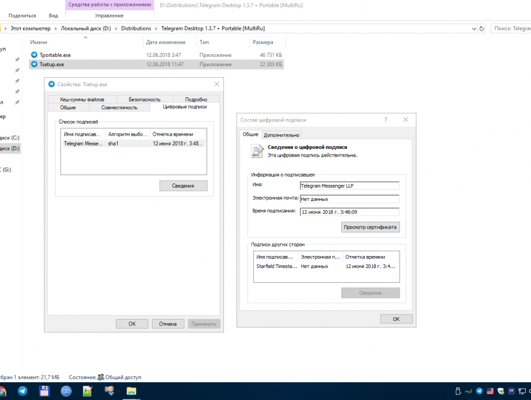This screenshot has width=531, height=400.
Task: Click the 'Время подписания' field
Action: (350, 212)
